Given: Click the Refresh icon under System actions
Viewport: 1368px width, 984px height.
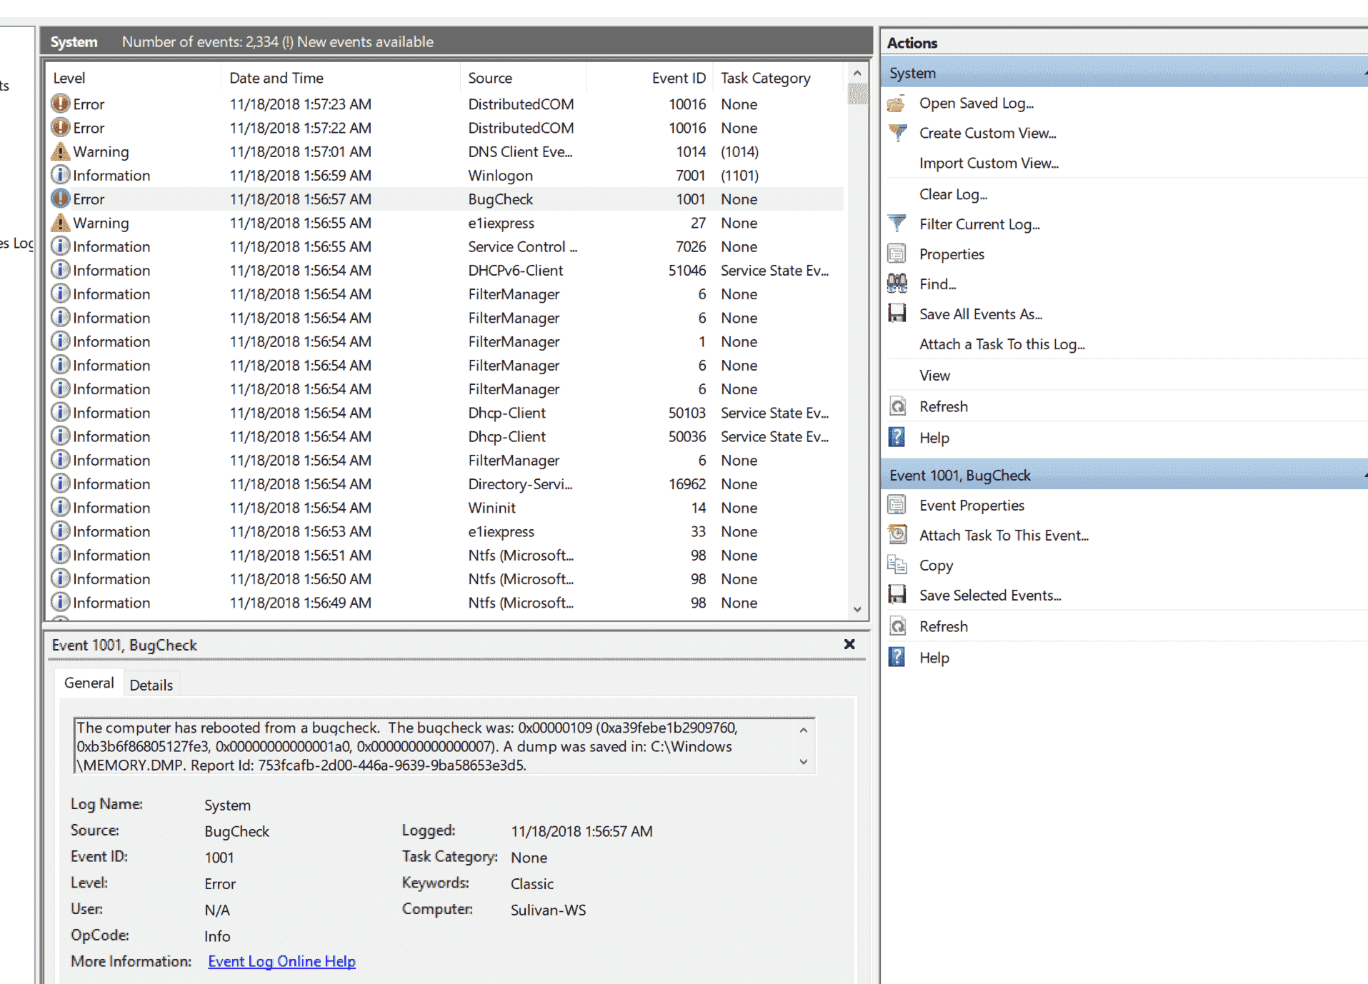Looking at the screenshot, I should [897, 407].
